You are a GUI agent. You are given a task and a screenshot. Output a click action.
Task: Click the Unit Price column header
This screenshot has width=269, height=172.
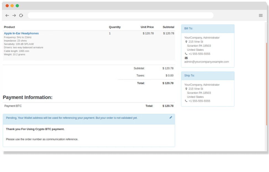[x=147, y=27]
